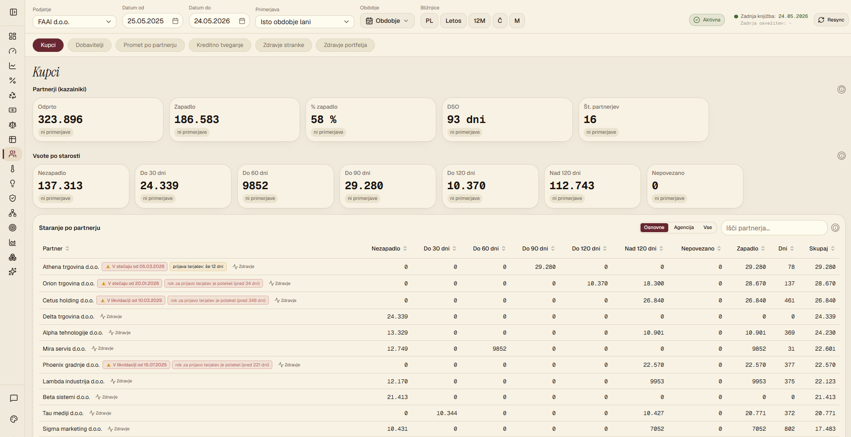Switch to the Promet po partnerju tab
This screenshot has width=851, height=437.
150,45
